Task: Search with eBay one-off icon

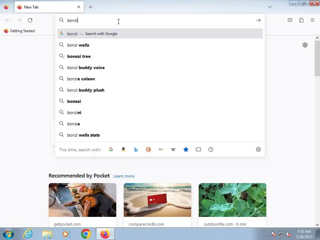Action: point(161,149)
